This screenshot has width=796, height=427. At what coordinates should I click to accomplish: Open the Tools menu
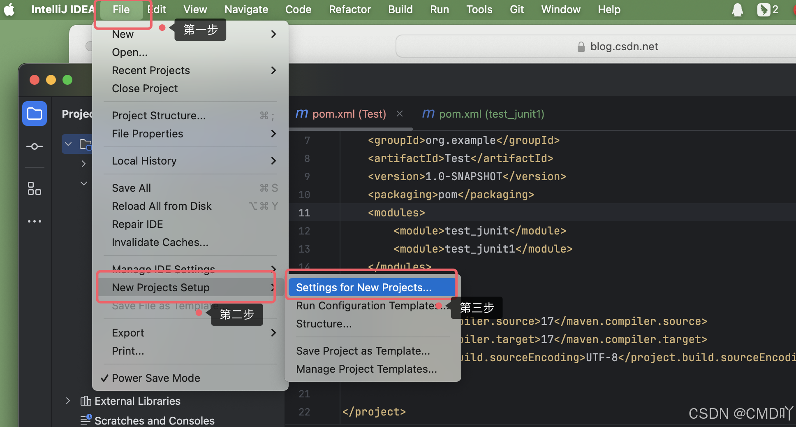tap(479, 9)
